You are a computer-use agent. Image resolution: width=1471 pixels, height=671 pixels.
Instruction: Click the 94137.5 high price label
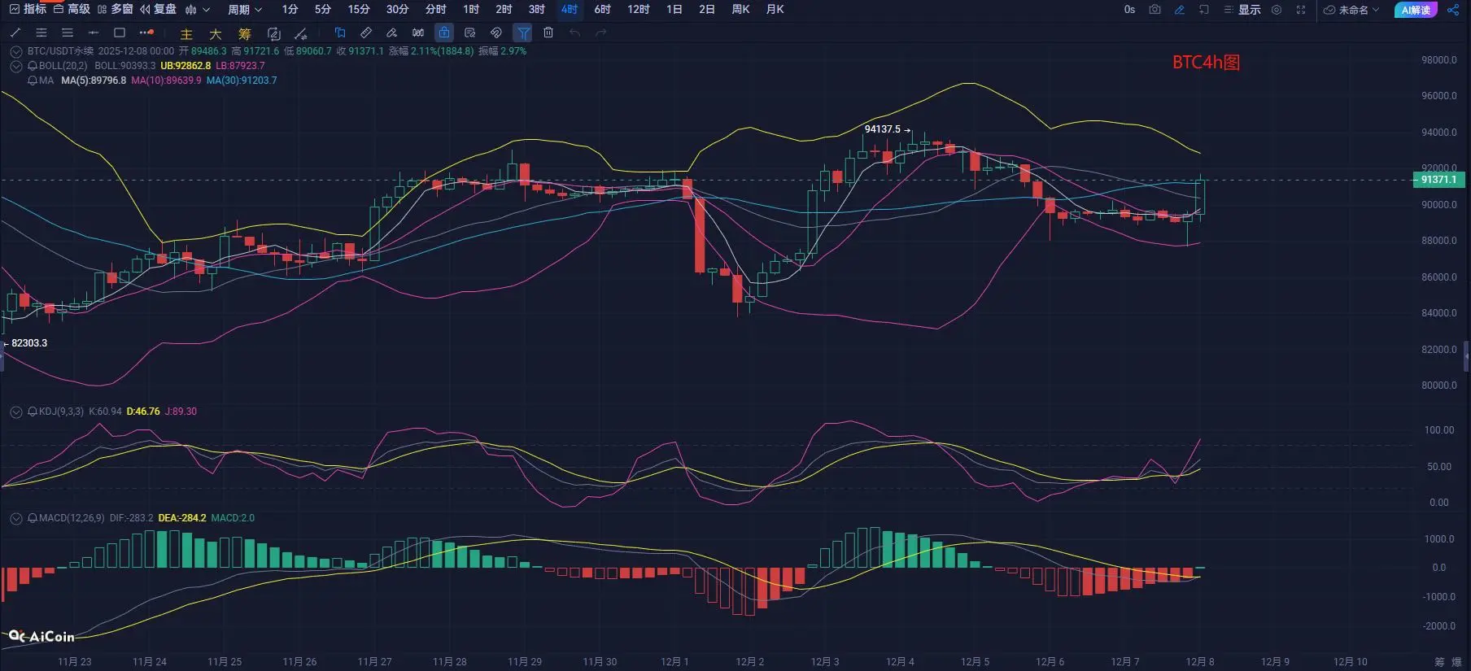click(883, 129)
